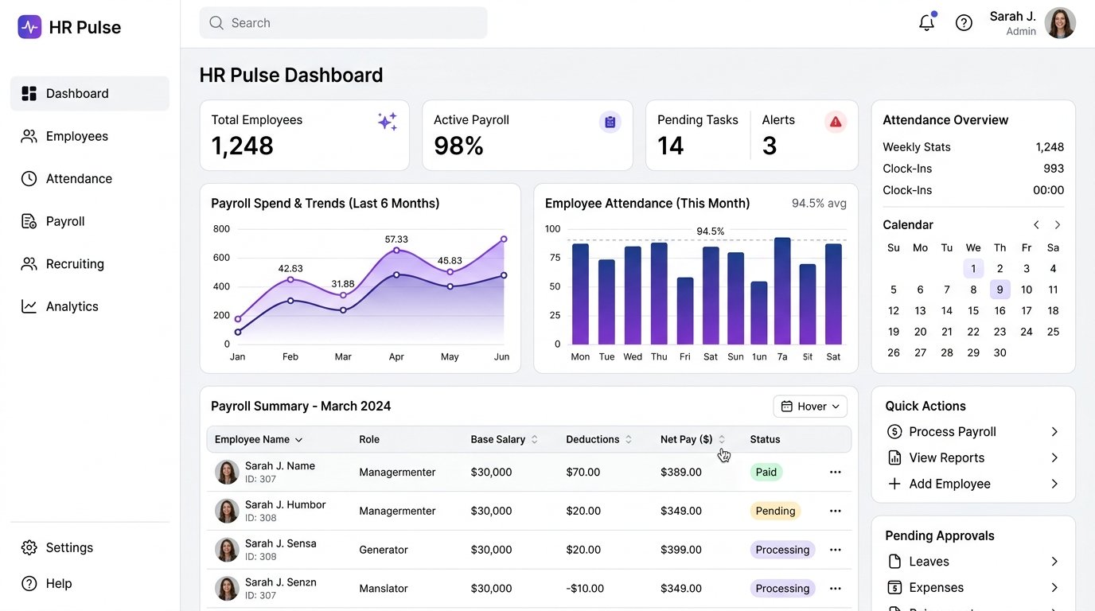Click the Leaves document icon

[x=894, y=562]
